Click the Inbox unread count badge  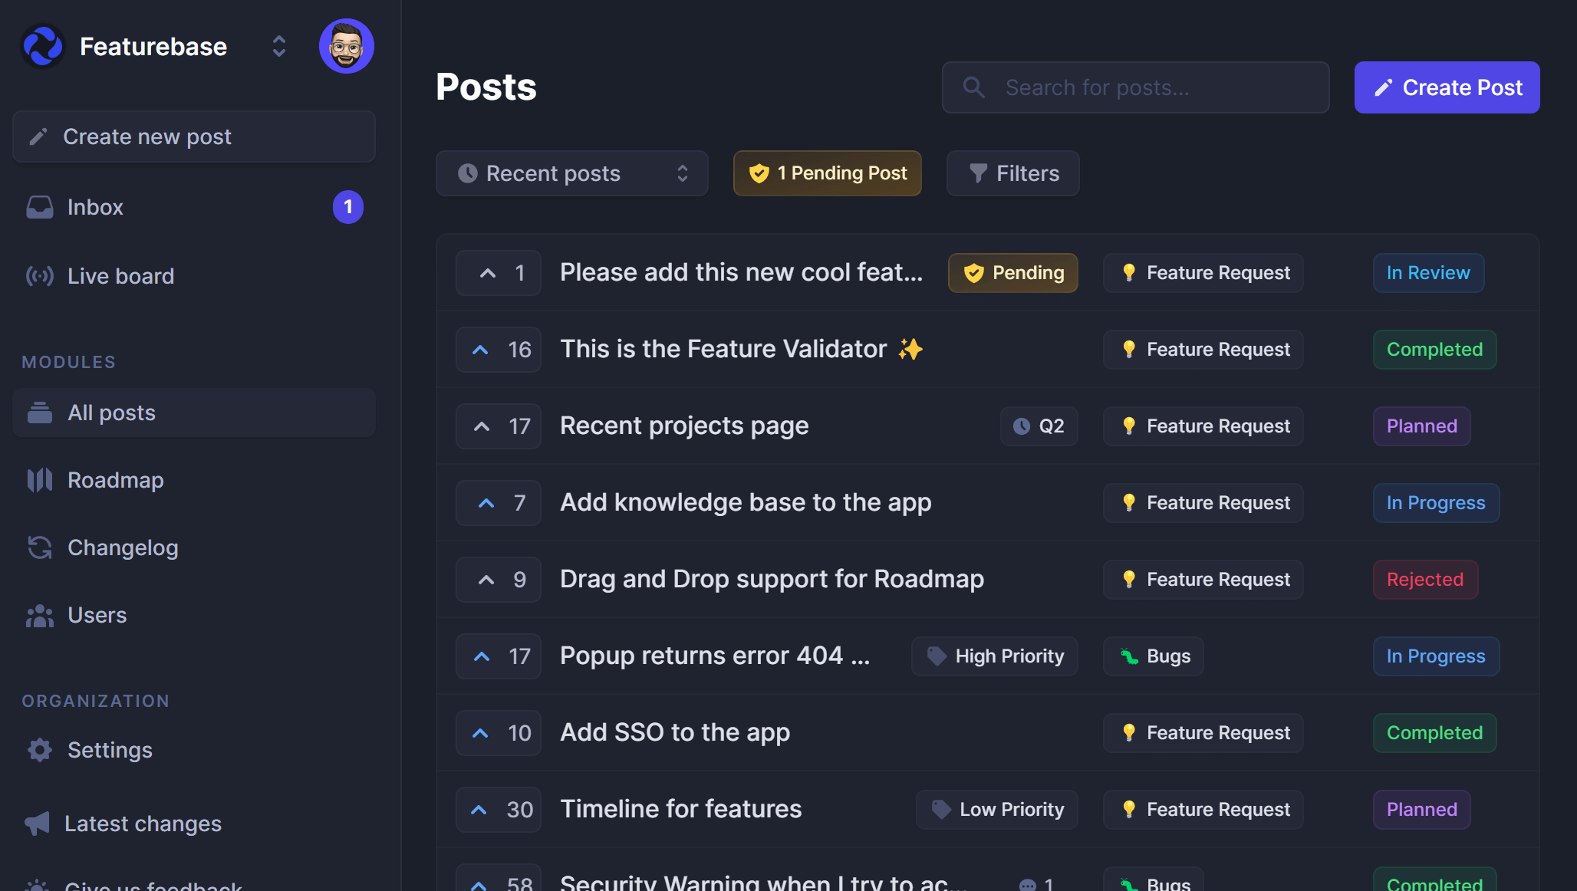(x=348, y=207)
